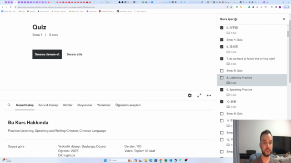Toggle expanded view with the horizontal arrows icon
The width and height of the screenshot is (291, 163).
tap(209, 96)
